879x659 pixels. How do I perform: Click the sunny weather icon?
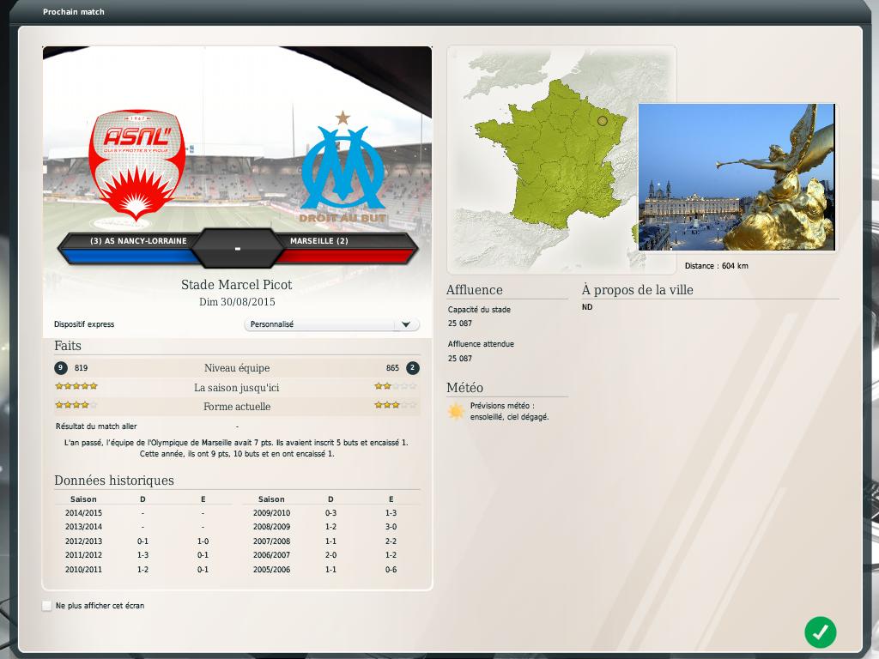click(457, 412)
